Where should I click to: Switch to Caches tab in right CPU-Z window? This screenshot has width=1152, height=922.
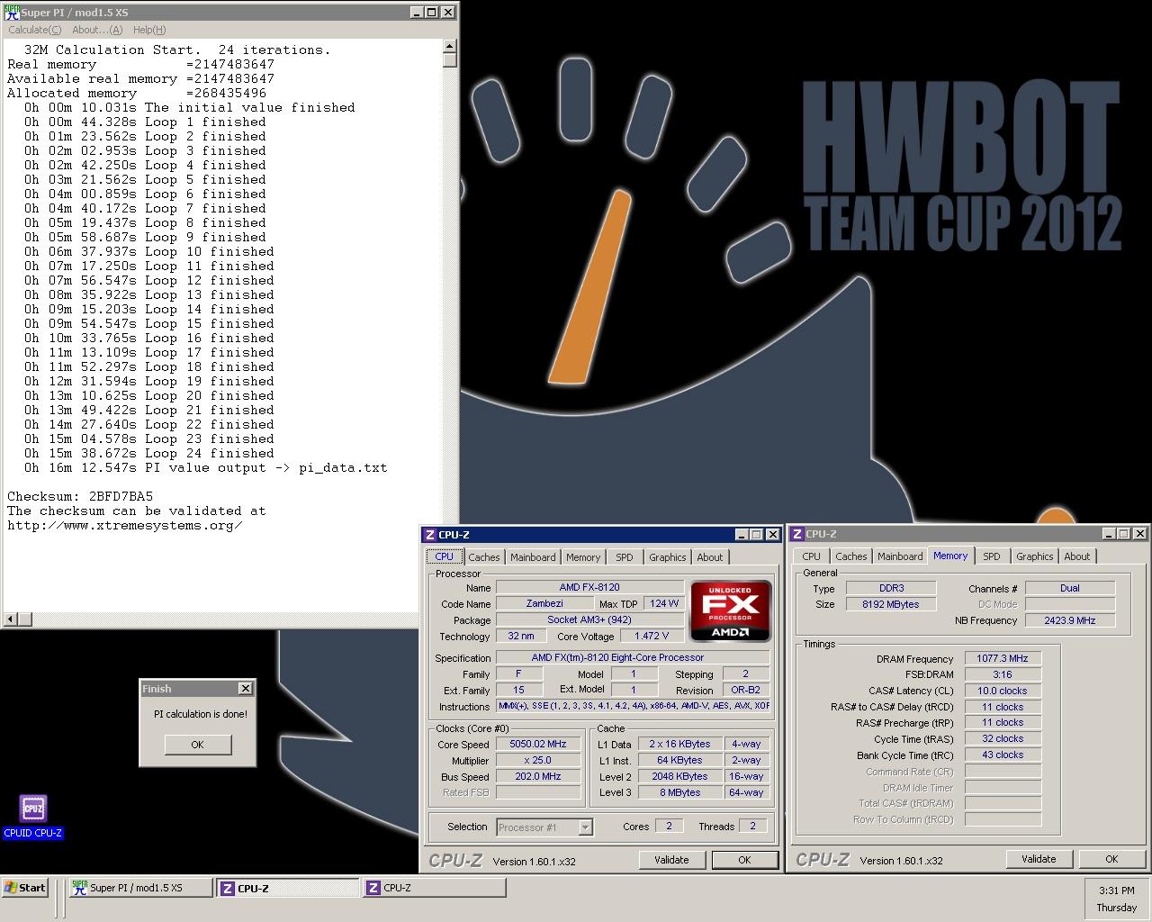851,556
